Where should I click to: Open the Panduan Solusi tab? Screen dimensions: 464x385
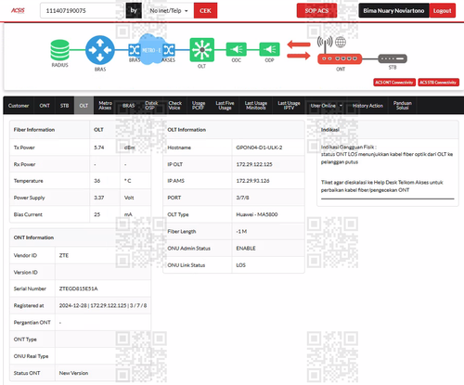[x=403, y=106]
